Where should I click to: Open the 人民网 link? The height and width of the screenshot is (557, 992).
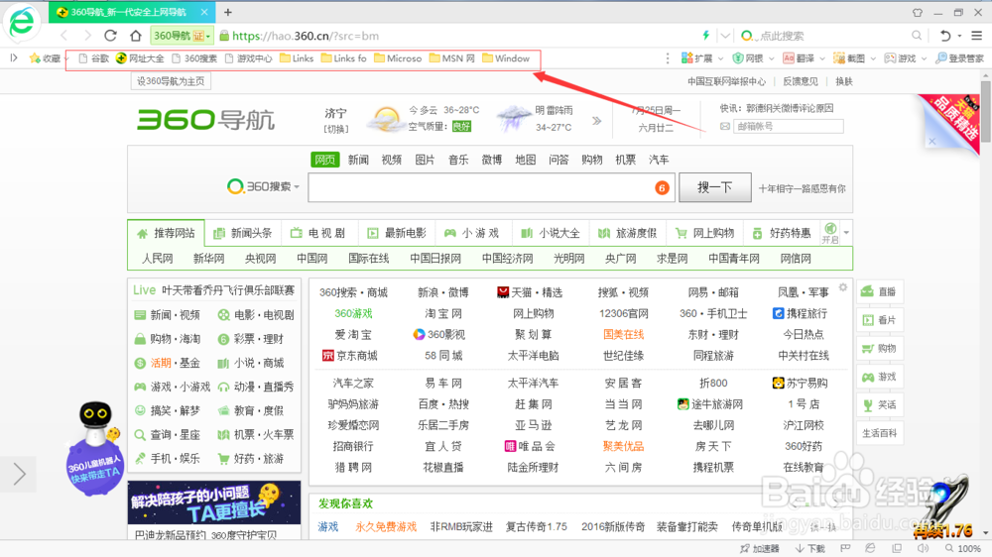click(x=157, y=258)
